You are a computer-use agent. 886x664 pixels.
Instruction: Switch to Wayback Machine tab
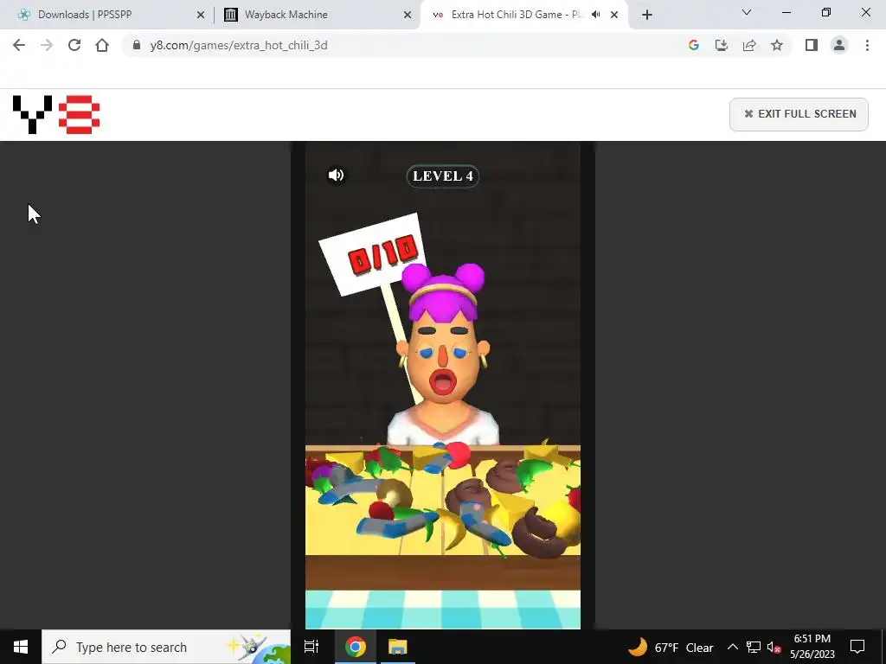(x=317, y=15)
